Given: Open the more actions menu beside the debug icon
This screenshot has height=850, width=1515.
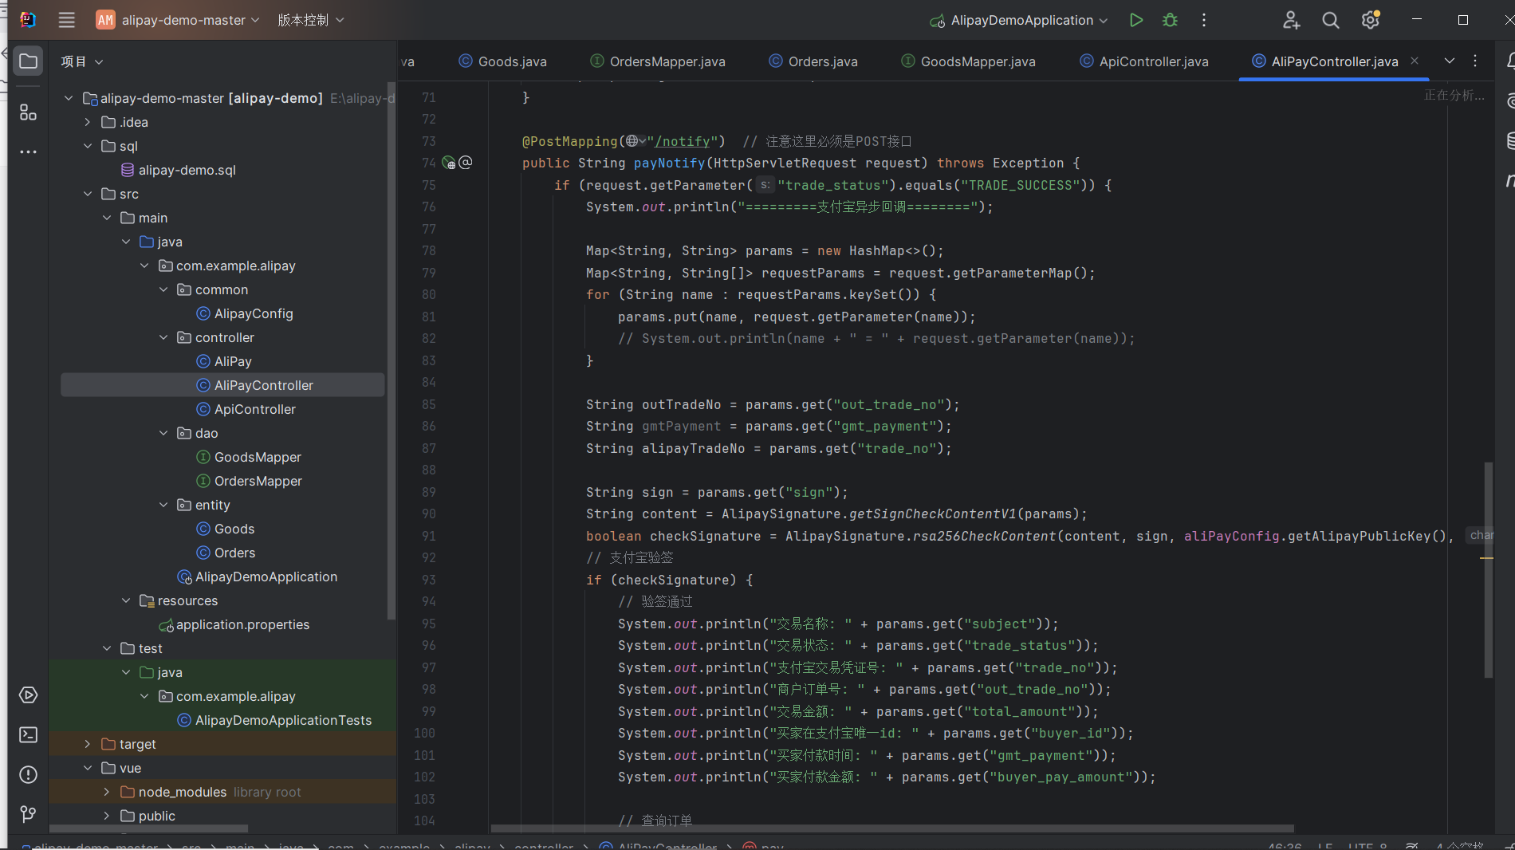Looking at the screenshot, I should (1204, 20).
